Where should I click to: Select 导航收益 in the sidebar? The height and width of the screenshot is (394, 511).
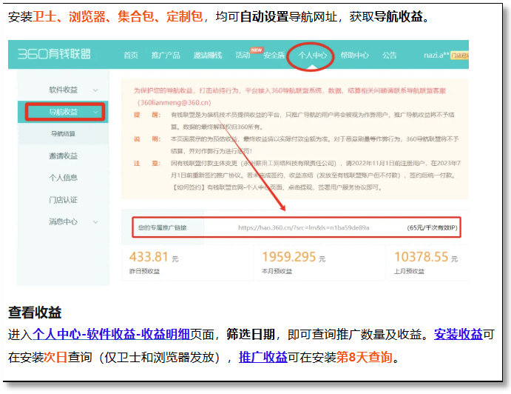tap(63, 112)
